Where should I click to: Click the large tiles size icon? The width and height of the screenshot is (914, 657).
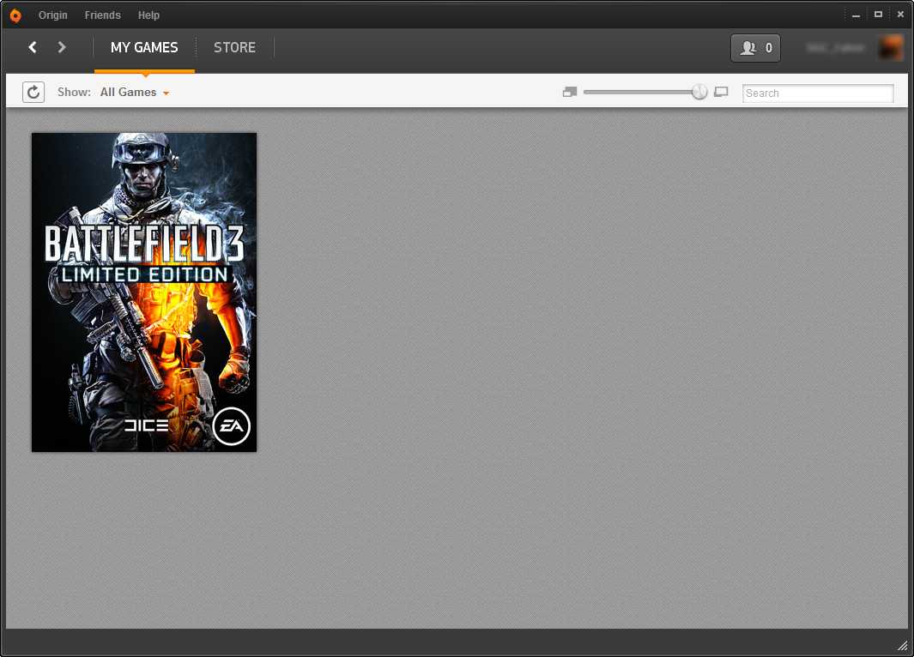coord(721,92)
